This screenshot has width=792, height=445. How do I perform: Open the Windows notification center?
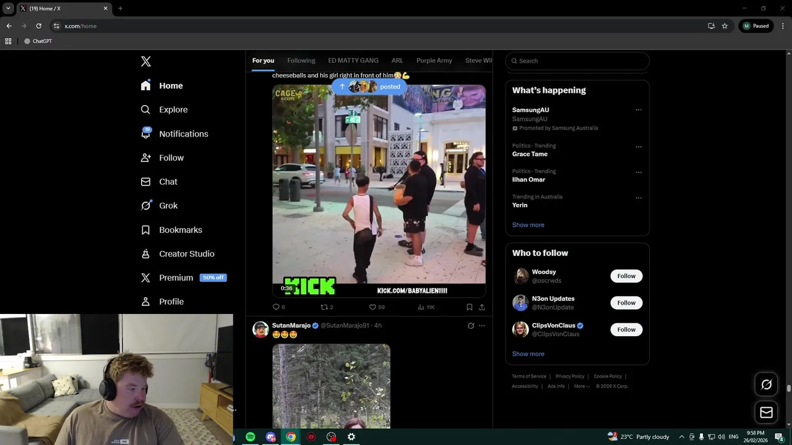click(x=779, y=437)
